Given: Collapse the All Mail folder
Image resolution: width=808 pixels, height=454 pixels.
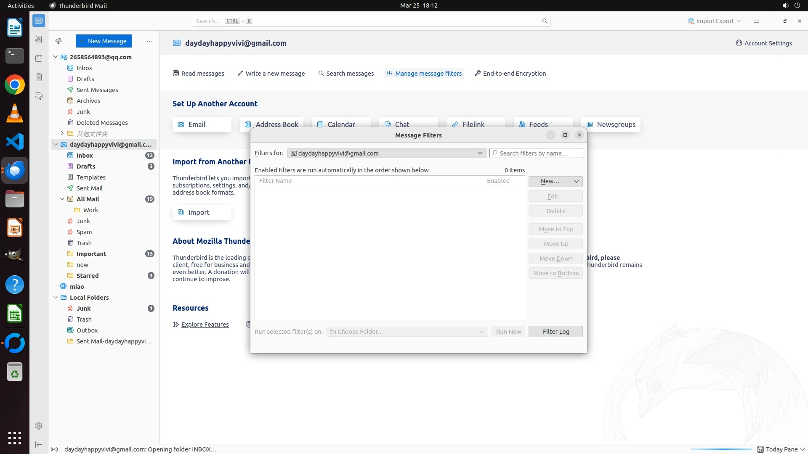Looking at the screenshot, I should 62,199.
